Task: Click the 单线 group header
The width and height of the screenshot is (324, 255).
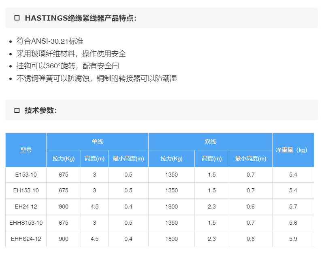Action: pos(97,141)
